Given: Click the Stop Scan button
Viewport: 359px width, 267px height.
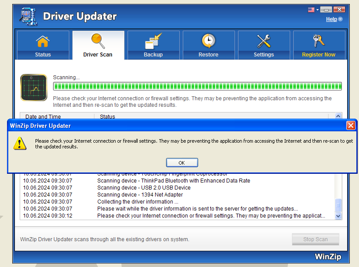Looking at the screenshot, I should coord(316,239).
